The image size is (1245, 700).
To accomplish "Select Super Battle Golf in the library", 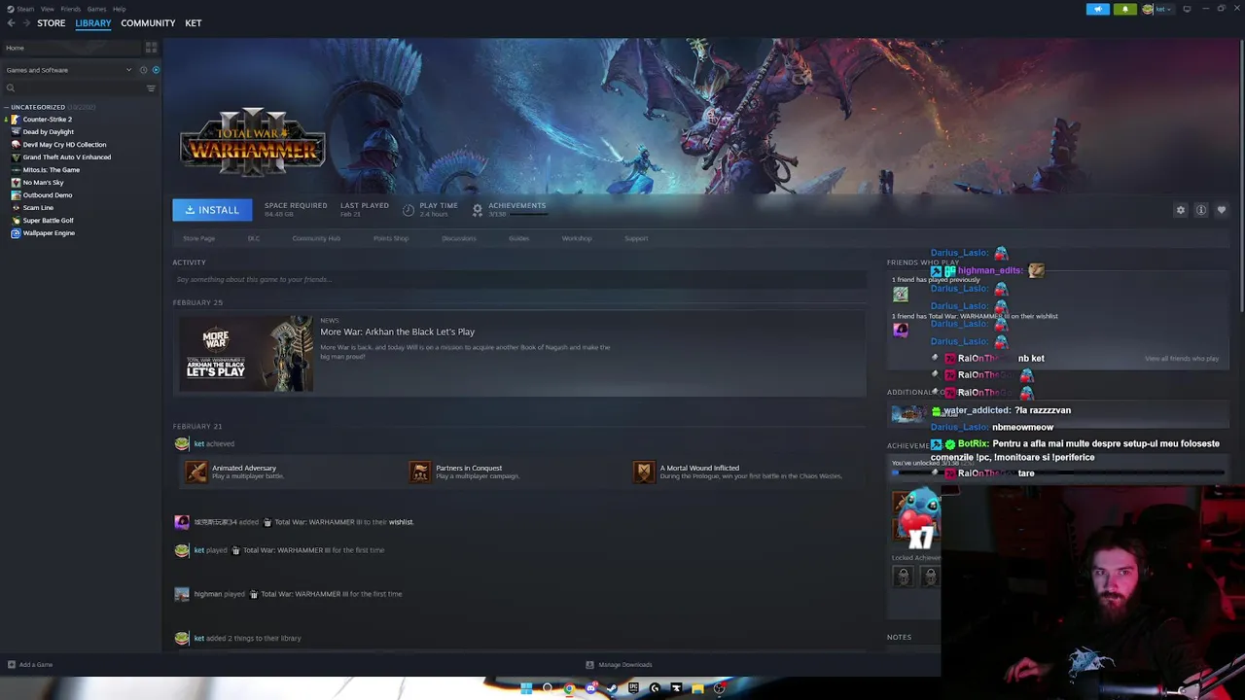I will 48,221.
